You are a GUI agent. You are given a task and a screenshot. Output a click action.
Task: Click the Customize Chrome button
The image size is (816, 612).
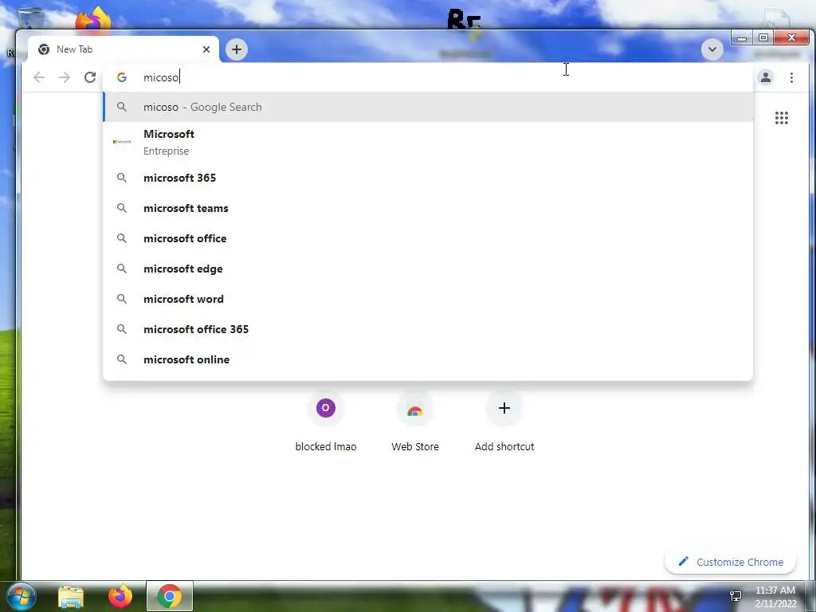click(731, 562)
